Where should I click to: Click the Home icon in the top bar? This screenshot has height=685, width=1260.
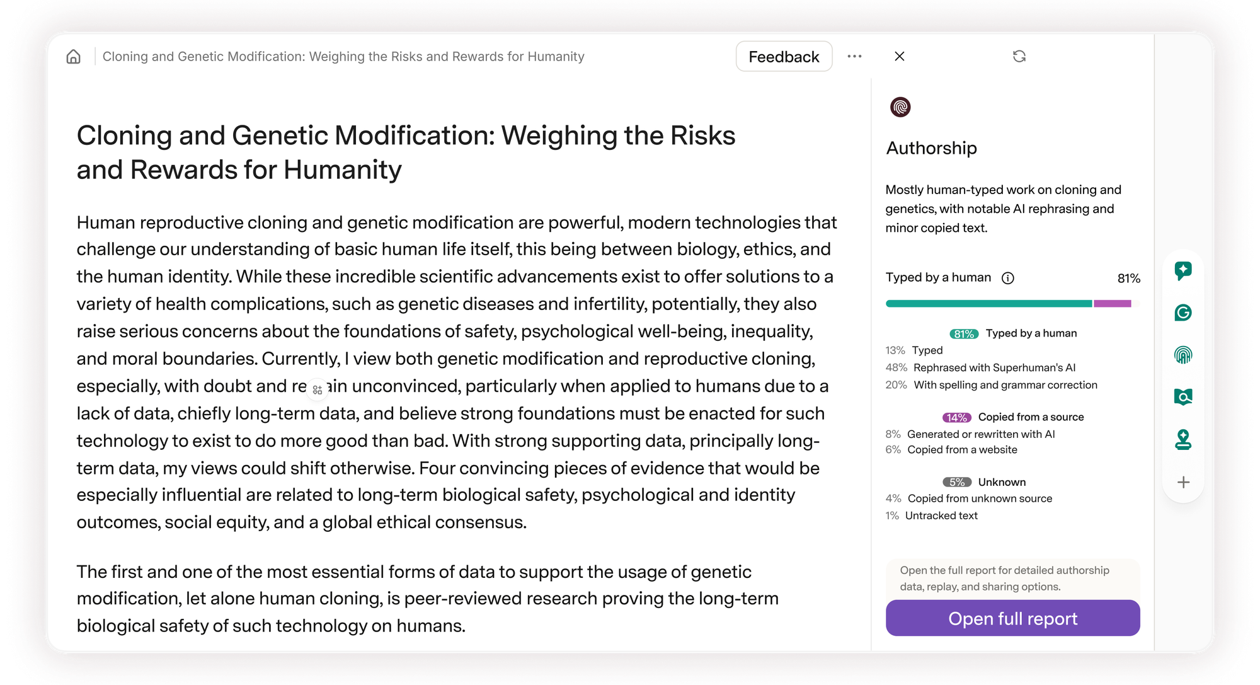(74, 56)
